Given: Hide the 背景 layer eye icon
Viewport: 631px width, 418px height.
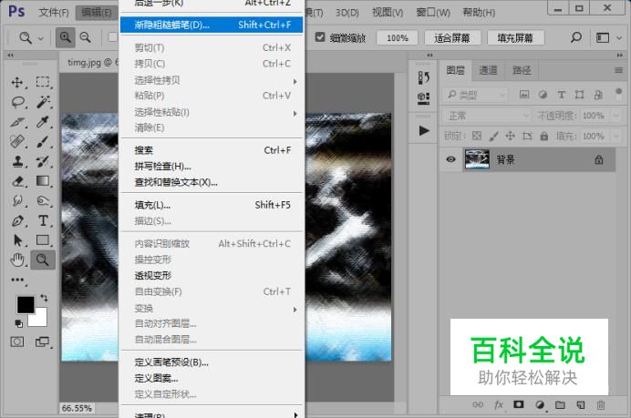Looking at the screenshot, I should [x=451, y=159].
